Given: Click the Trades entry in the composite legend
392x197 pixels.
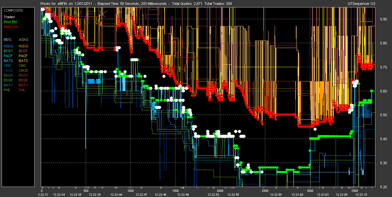Looking at the screenshot, I should point(9,17).
